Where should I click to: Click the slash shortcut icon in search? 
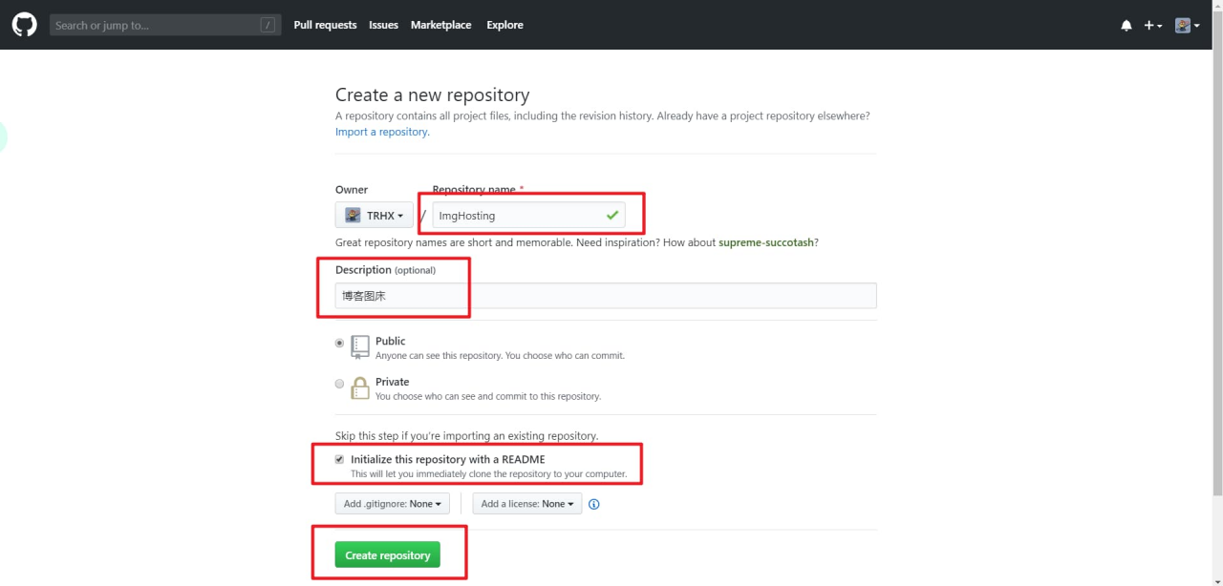click(268, 26)
